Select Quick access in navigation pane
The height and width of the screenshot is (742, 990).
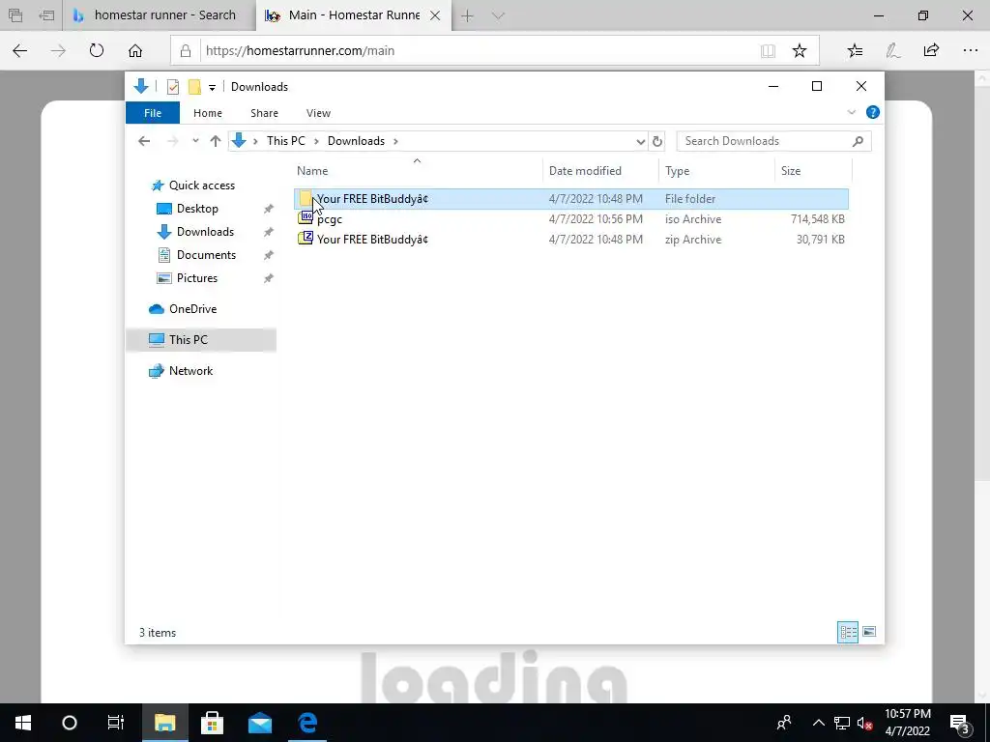tap(201, 185)
